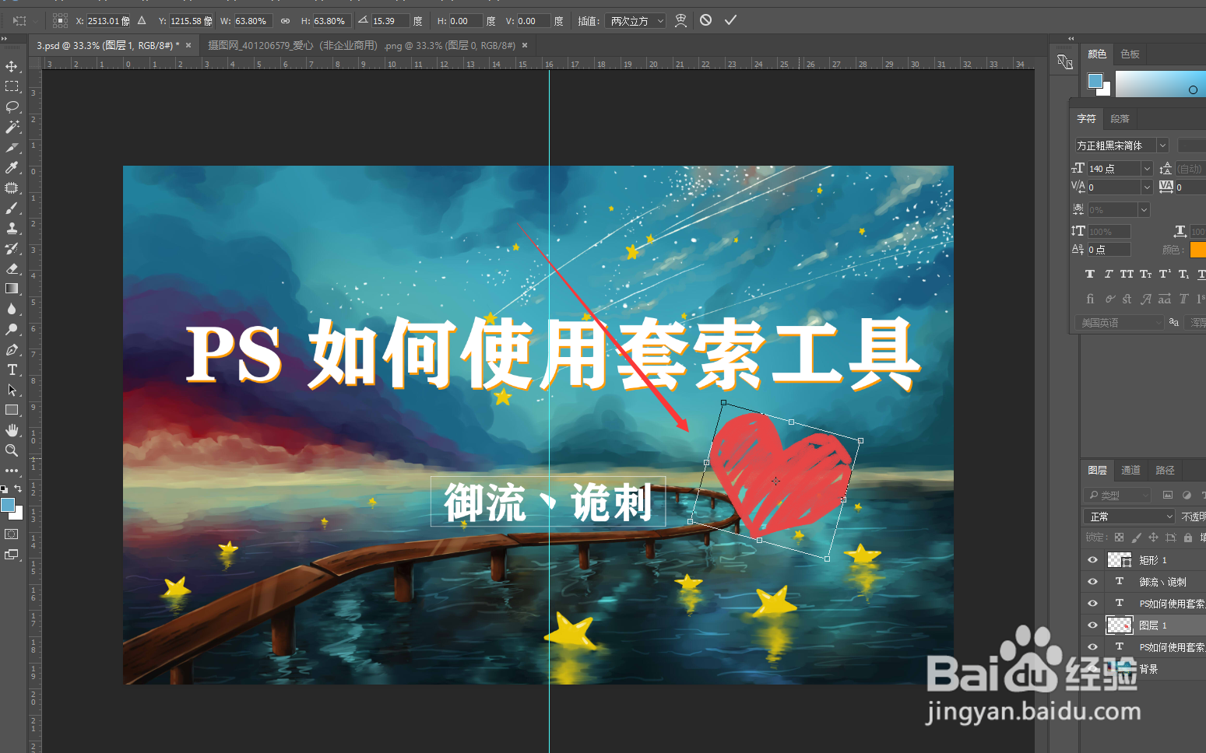Open the Hand tool
Viewport: 1206px width, 753px height.
point(12,430)
